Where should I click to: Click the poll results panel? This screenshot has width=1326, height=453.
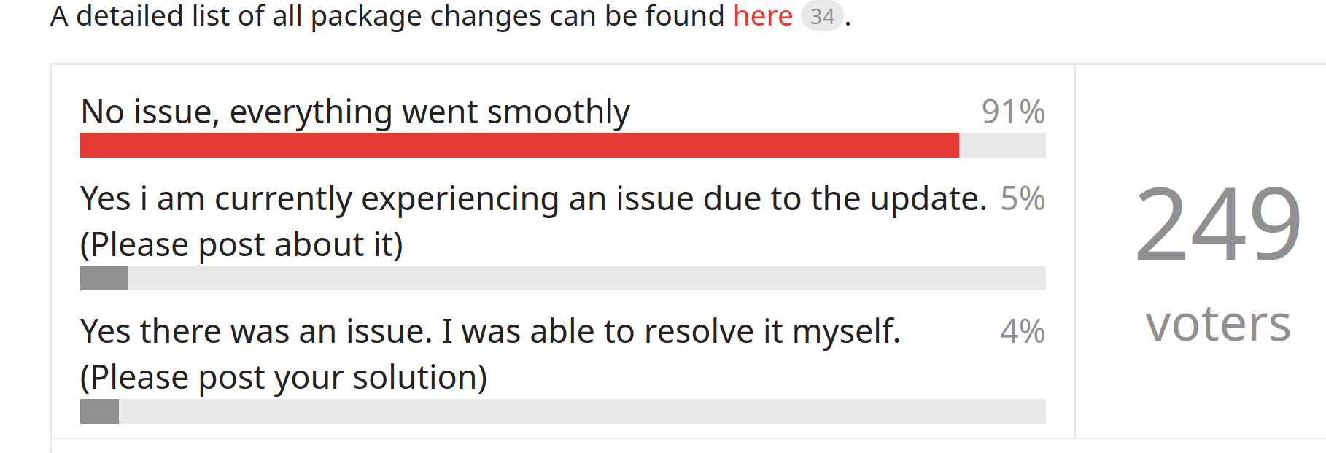tap(562, 248)
